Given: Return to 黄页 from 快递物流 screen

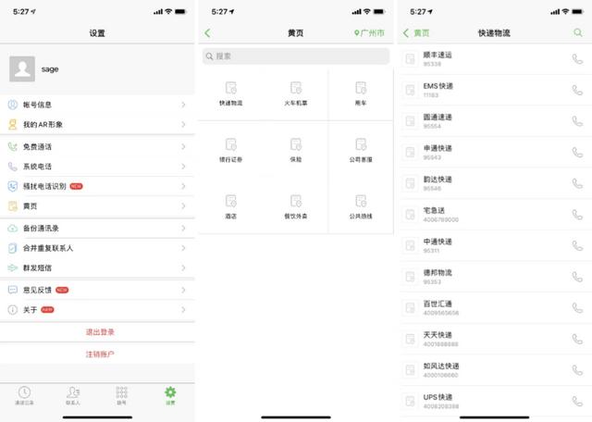Looking at the screenshot, I should tap(416, 33).
